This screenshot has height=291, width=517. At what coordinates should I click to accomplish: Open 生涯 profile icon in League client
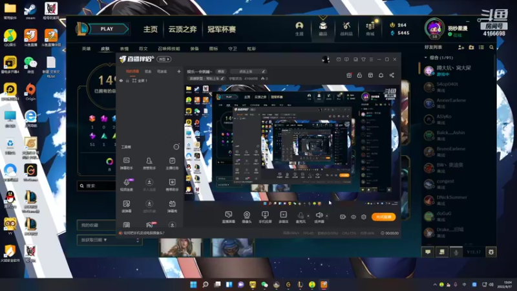[299, 28]
